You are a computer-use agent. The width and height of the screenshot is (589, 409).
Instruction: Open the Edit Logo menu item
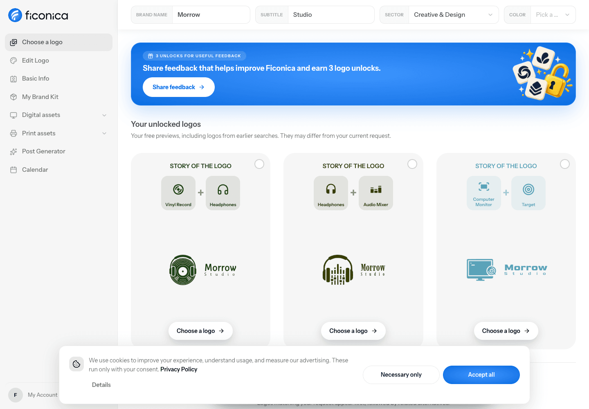tap(58, 61)
